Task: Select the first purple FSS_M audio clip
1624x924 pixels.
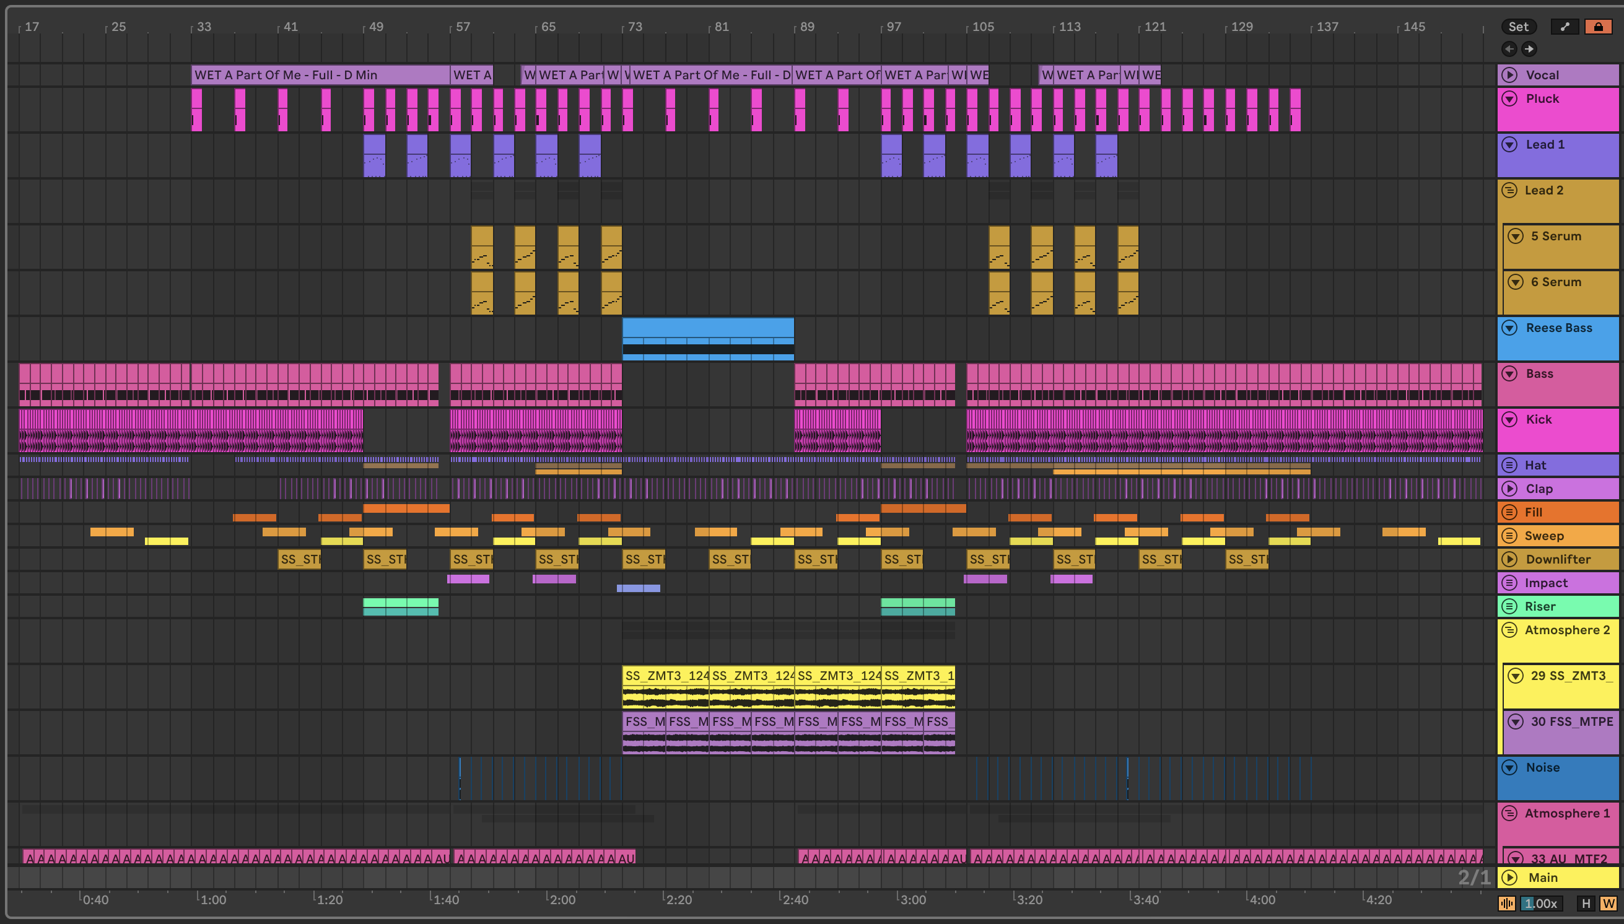Action: tap(644, 732)
